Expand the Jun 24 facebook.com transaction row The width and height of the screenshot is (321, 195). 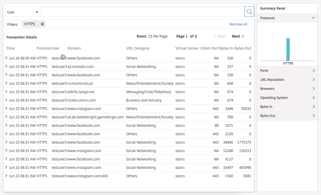(x=6, y=58)
